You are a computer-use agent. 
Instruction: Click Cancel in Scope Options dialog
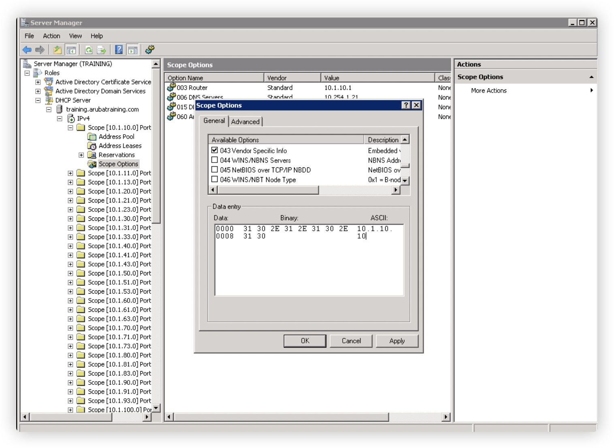[x=351, y=341]
